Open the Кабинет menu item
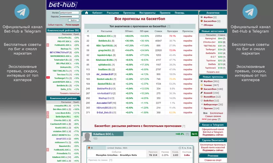Viewport: 273px width, 163px height. click(x=97, y=13)
